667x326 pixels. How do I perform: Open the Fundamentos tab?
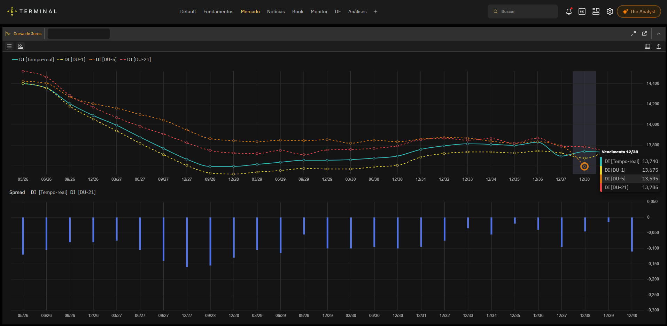pos(218,11)
